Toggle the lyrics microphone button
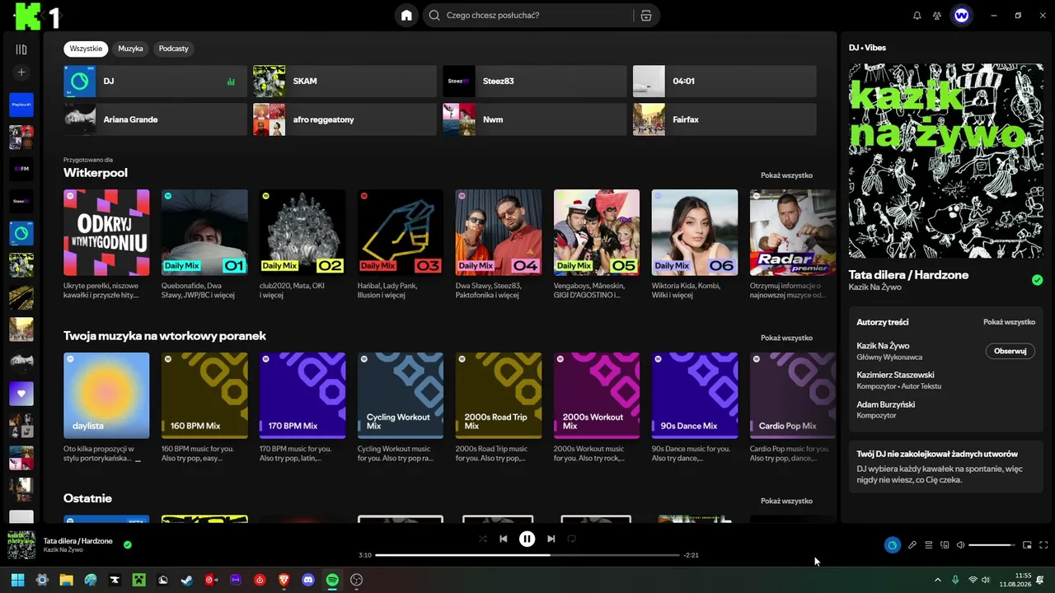 click(912, 544)
